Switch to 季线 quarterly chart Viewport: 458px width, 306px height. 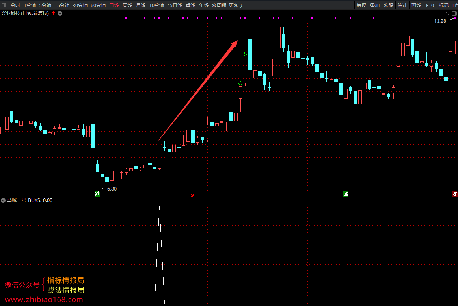(x=190, y=5)
